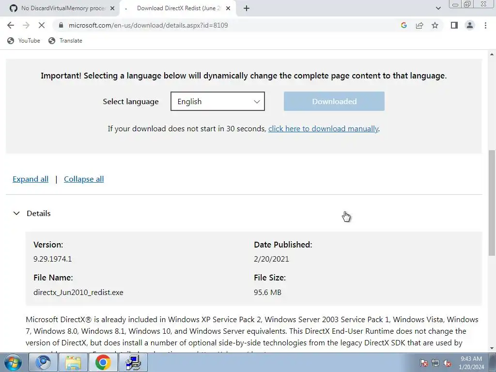Click the address bar URL
Viewport: 496px width, 372px height.
pyautogui.click(x=148, y=25)
